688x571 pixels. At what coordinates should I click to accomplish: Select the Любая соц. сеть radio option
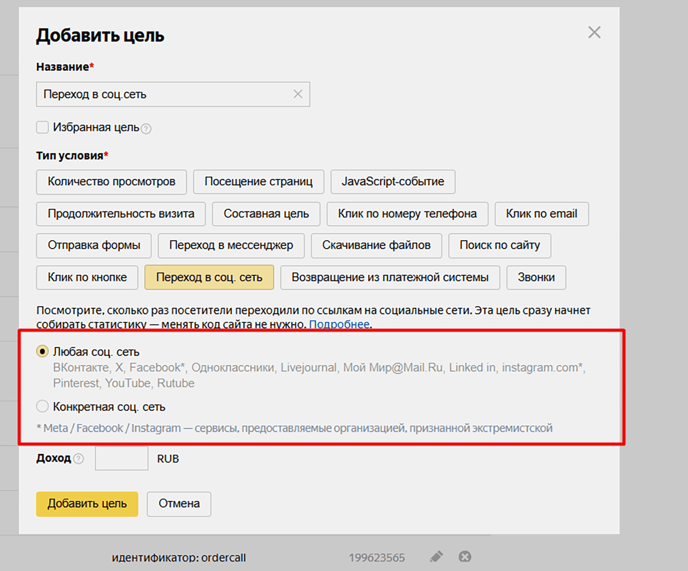[x=42, y=352]
